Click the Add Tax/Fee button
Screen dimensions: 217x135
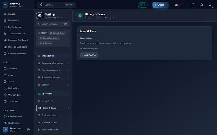[x=89, y=55]
